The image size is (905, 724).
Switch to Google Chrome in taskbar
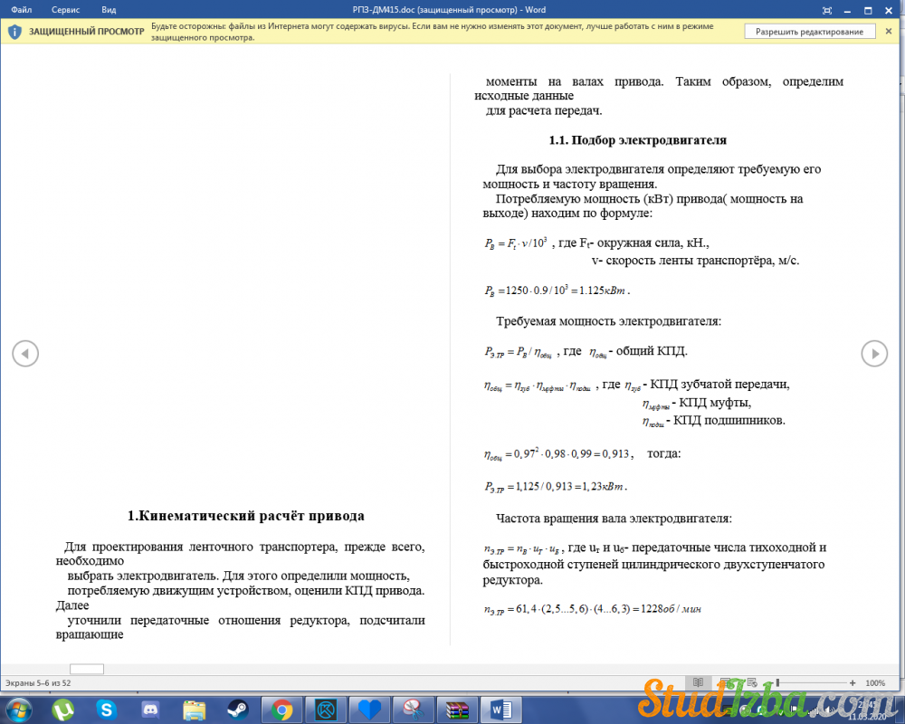(281, 710)
